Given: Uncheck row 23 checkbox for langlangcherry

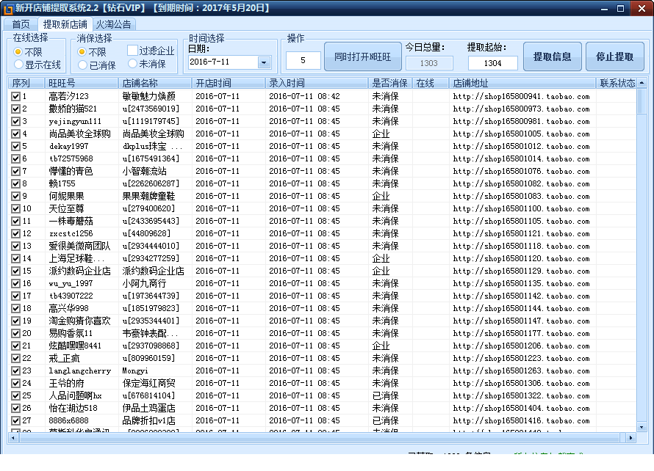Looking at the screenshot, I should [16, 370].
